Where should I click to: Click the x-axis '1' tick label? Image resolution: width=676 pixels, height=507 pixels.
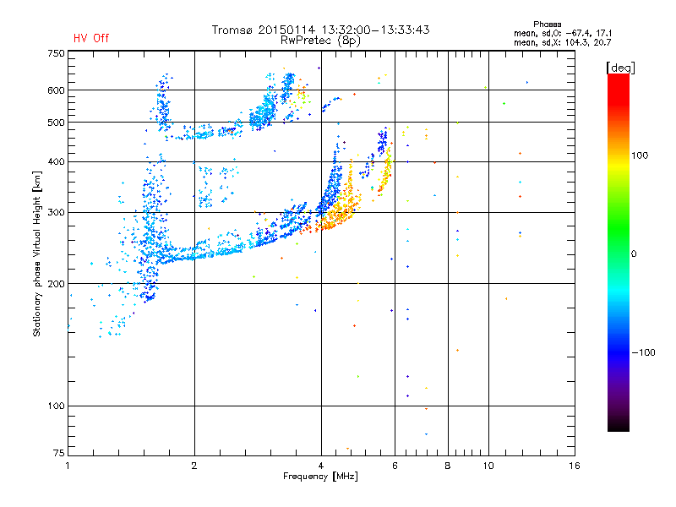click(68, 466)
